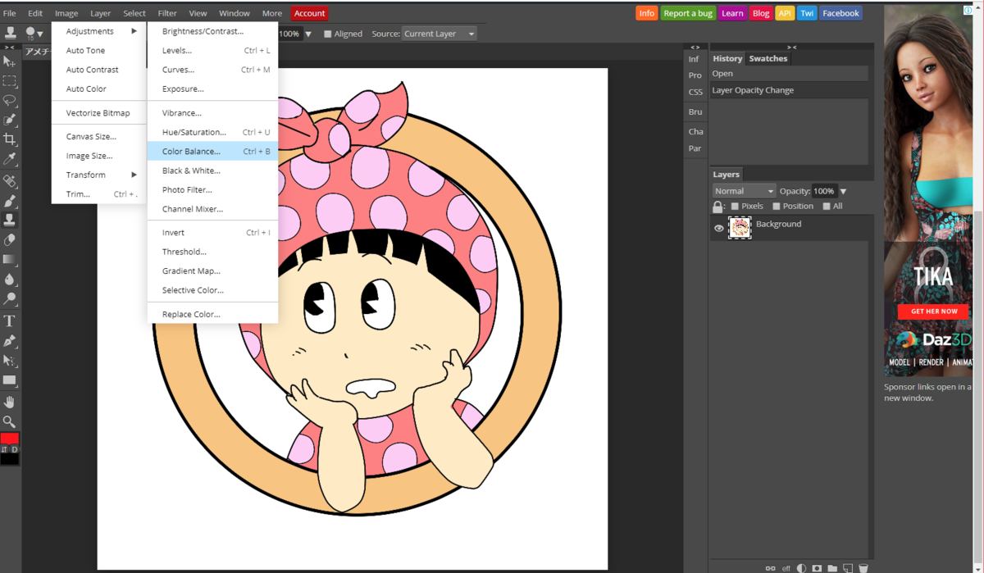Select the Zoom magnifier tool
The image size is (984, 573).
coord(9,421)
